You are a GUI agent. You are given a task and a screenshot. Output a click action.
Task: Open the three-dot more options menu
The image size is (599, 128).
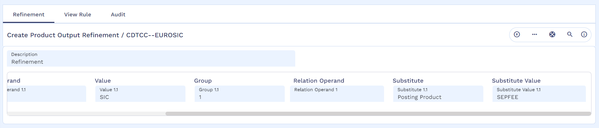pyautogui.click(x=534, y=34)
